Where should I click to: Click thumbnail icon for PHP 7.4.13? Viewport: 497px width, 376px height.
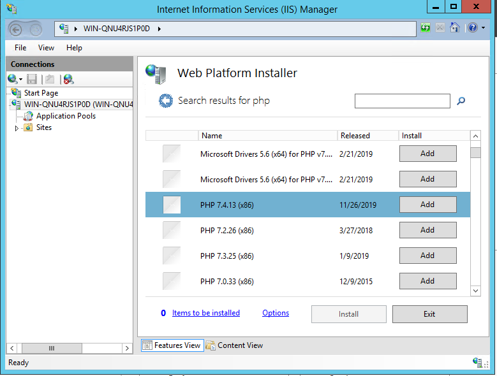click(x=172, y=205)
